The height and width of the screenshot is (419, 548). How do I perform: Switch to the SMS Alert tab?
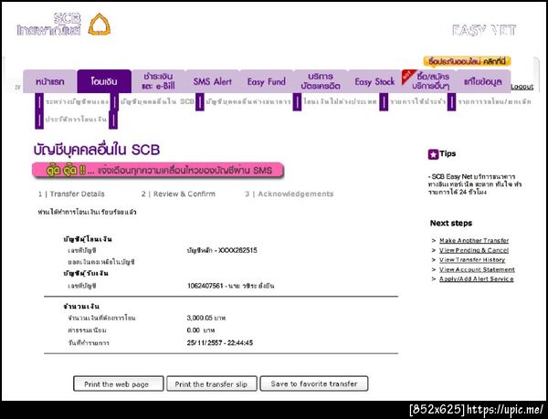[x=213, y=82]
